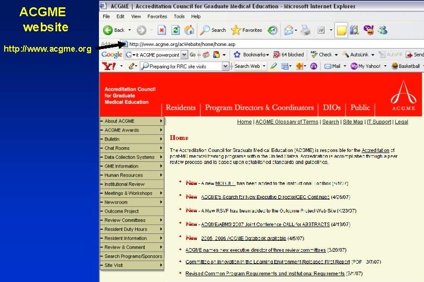Click the Yahoo toolbar highlighter icon
The height and width of the screenshot is (282, 424).
click(273, 66)
